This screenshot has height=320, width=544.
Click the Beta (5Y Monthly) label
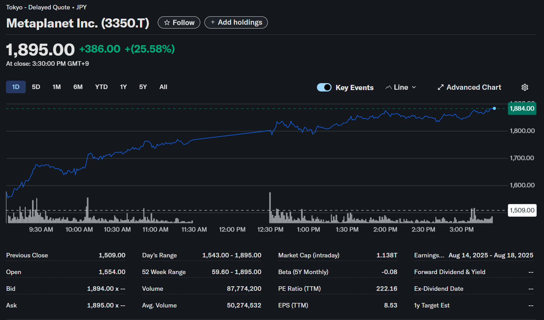coord(303,272)
